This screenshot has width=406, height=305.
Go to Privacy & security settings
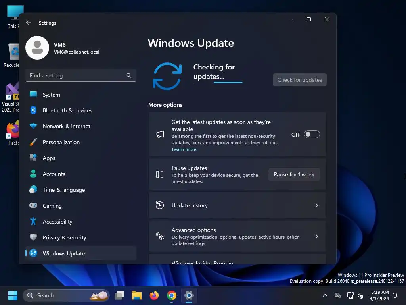point(81,237)
